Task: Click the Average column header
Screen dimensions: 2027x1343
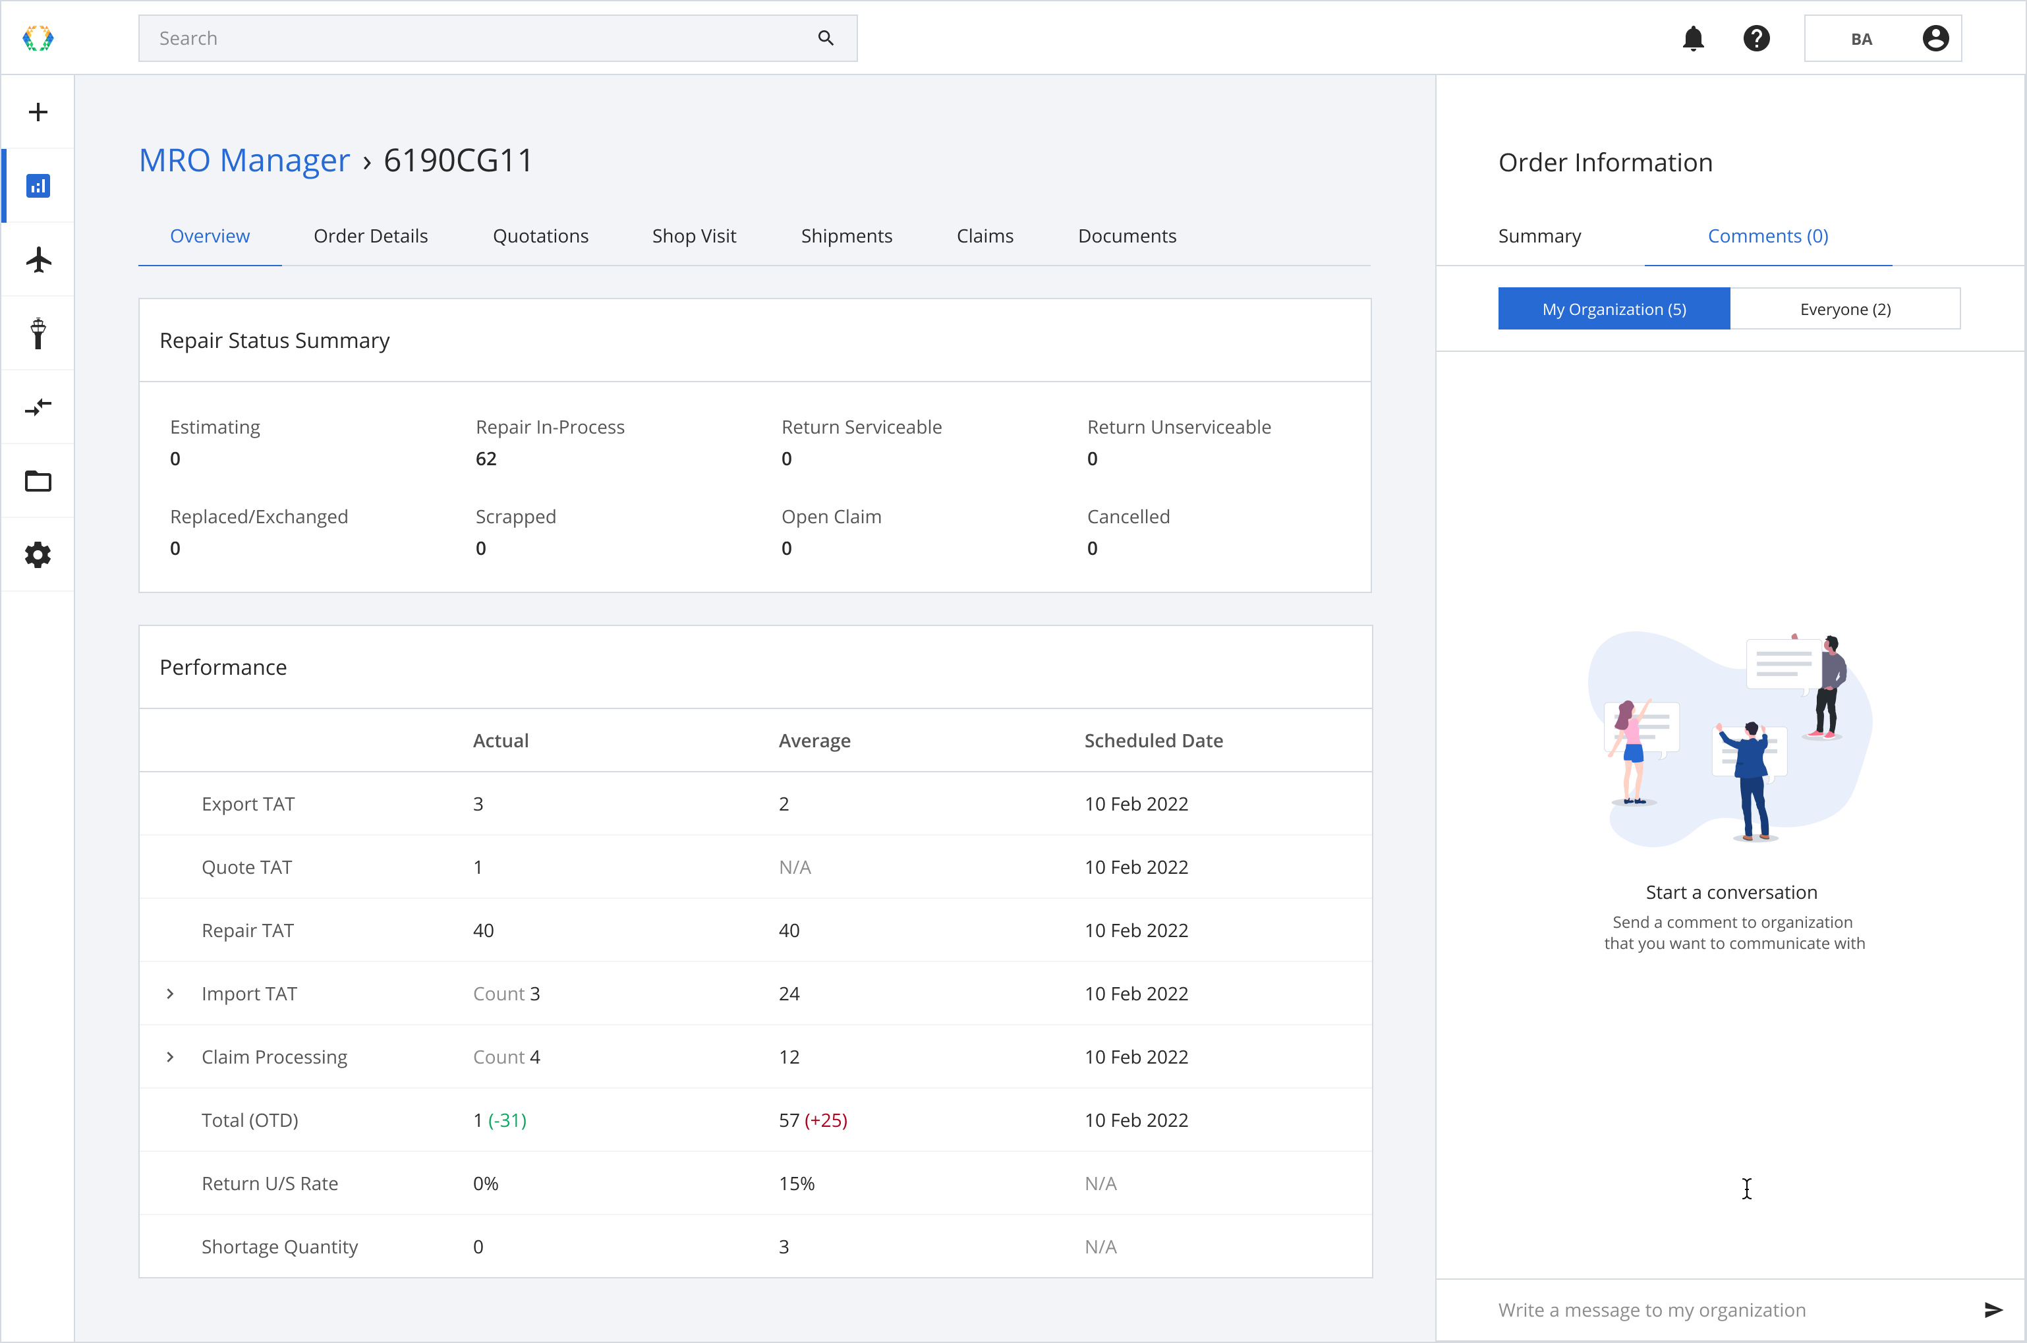Action: (814, 741)
